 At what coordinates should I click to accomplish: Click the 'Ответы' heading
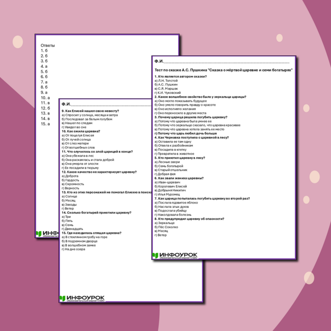pyautogui.click(x=48, y=45)
